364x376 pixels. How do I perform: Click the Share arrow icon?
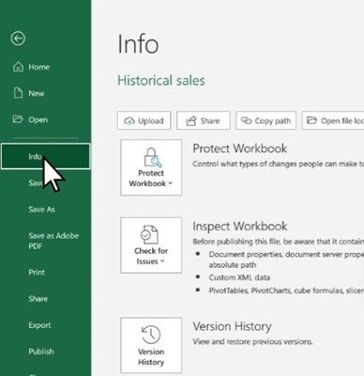pyautogui.click(x=191, y=121)
